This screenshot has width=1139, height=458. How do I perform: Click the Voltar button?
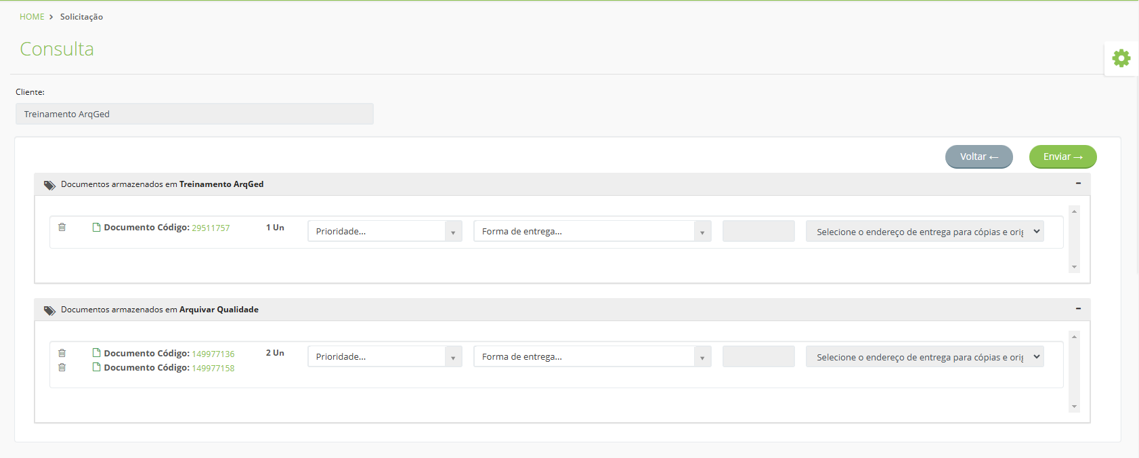pos(979,157)
